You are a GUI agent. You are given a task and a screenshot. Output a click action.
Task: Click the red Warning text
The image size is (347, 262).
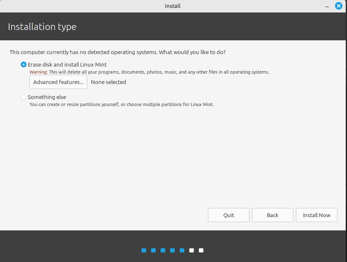tap(38, 72)
